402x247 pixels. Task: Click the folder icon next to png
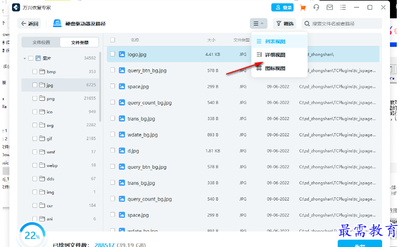click(42, 98)
